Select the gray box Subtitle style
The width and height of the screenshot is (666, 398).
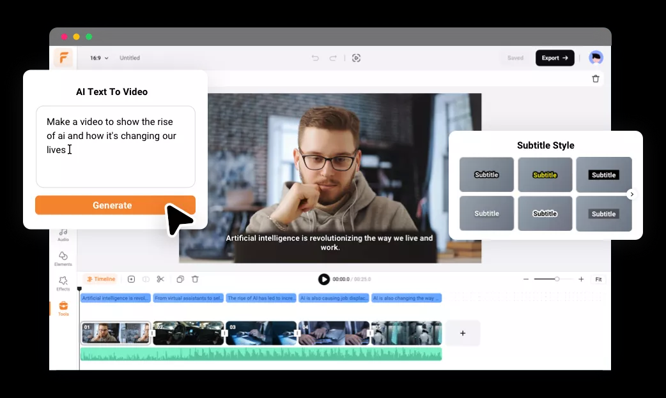[x=603, y=214]
